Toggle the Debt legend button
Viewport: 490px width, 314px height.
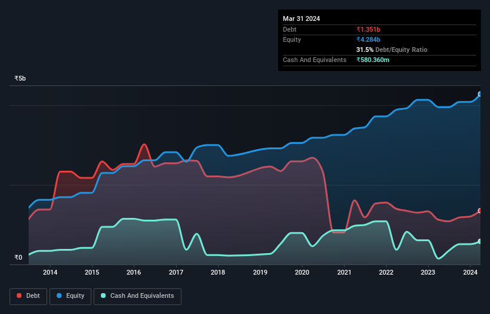(28, 296)
